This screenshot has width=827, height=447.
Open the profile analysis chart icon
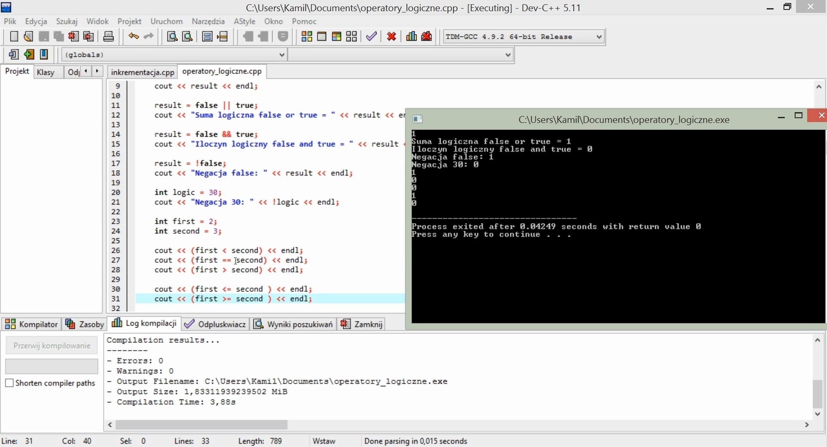tap(412, 37)
